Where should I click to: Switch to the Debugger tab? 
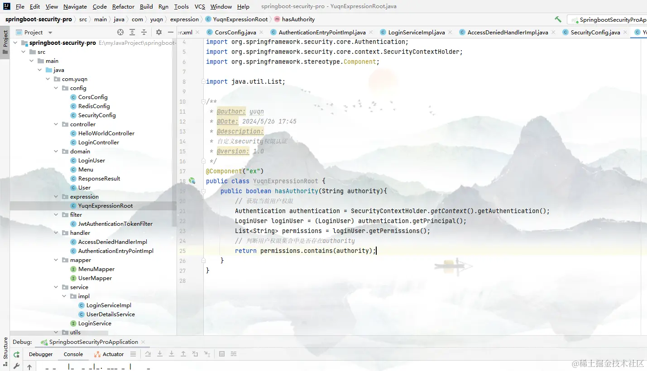pos(41,354)
